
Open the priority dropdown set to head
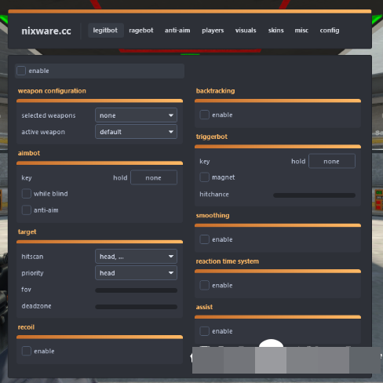pos(136,273)
